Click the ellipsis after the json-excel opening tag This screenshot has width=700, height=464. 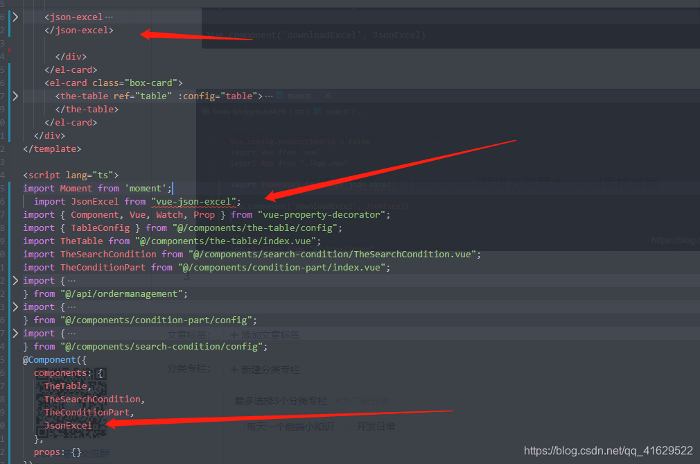pyautogui.click(x=107, y=16)
